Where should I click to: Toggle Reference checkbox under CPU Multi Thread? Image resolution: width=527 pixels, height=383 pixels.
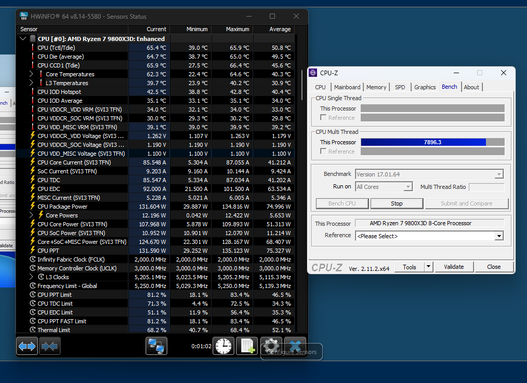coord(323,151)
